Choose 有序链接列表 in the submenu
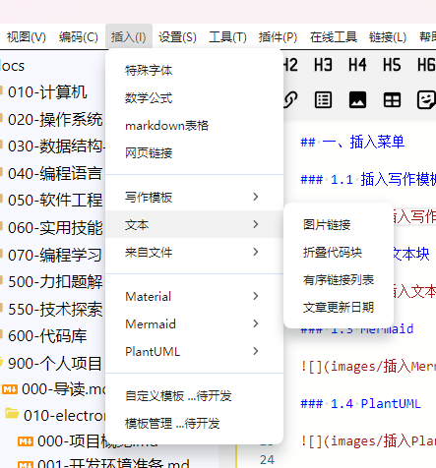The width and height of the screenshot is (436, 468). click(x=339, y=280)
